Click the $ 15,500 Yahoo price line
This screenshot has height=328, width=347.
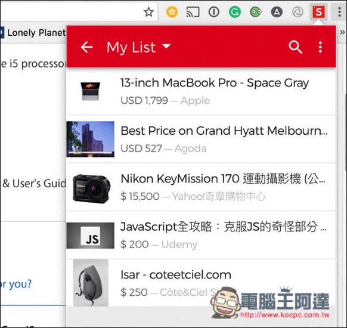coord(193,197)
